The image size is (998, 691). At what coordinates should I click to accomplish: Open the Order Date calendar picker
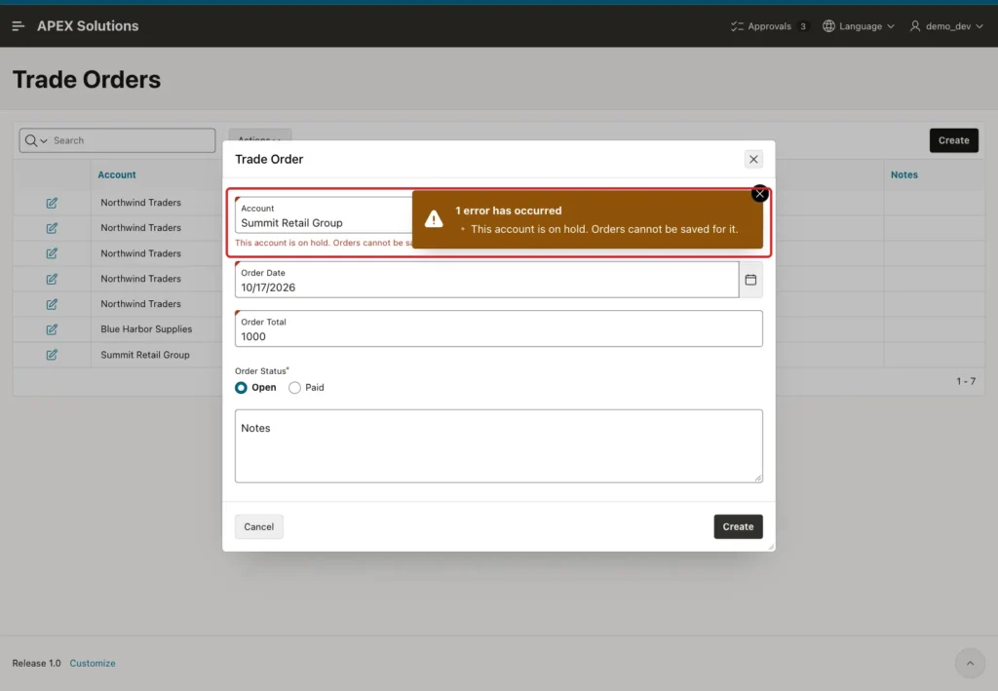coord(751,280)
